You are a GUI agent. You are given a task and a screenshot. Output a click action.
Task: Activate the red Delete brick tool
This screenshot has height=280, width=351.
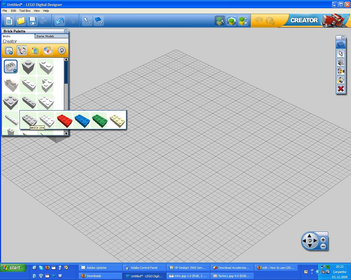point(341,89)
